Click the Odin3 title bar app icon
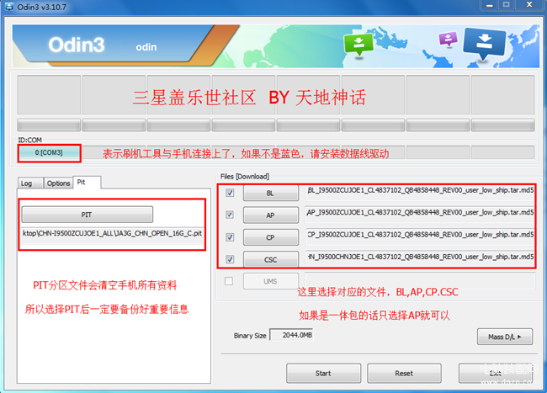 (x=8, y=7)
